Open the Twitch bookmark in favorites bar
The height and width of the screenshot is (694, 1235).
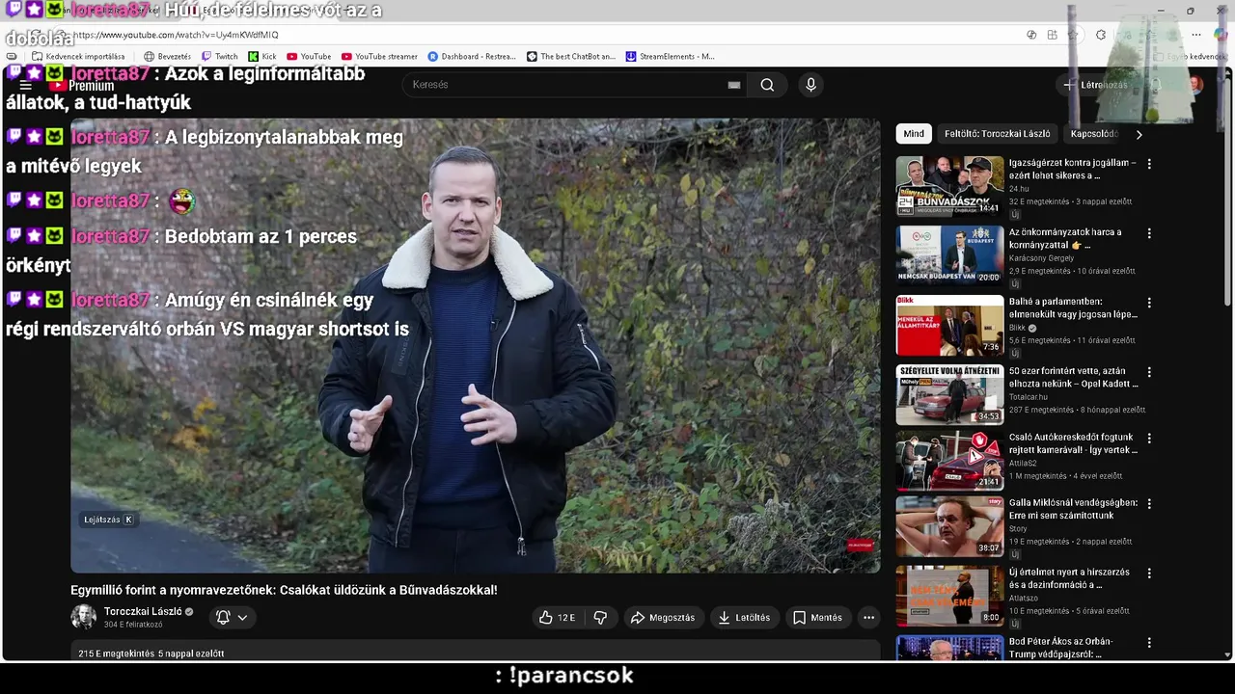(219, 56)
